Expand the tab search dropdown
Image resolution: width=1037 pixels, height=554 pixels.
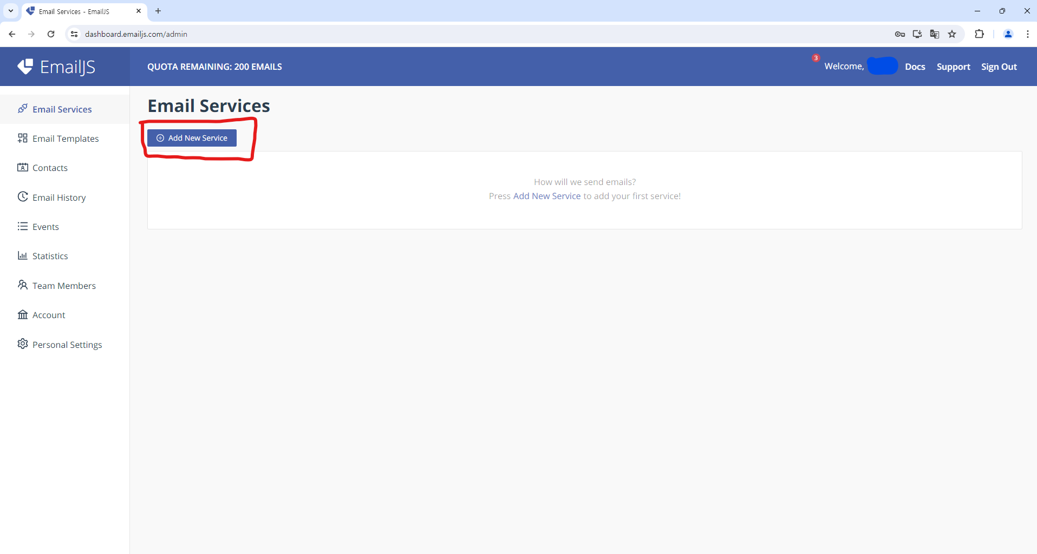coord(11,11)
